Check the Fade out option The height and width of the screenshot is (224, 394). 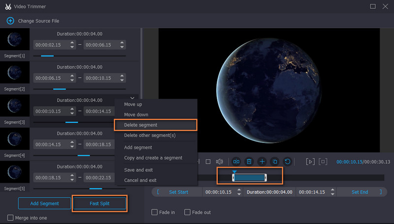tap(187, 212)
